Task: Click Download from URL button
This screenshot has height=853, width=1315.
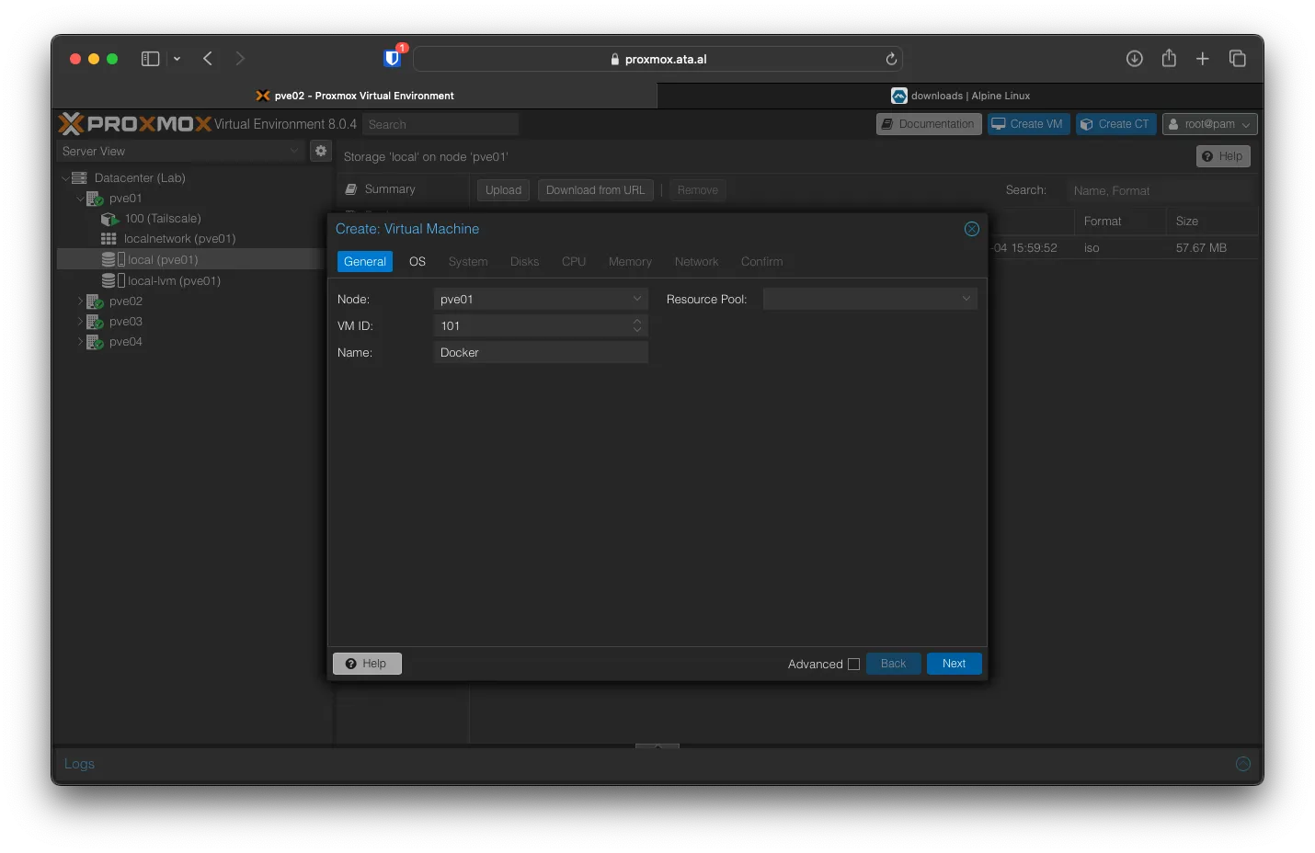Action: [x=596, y=190]
